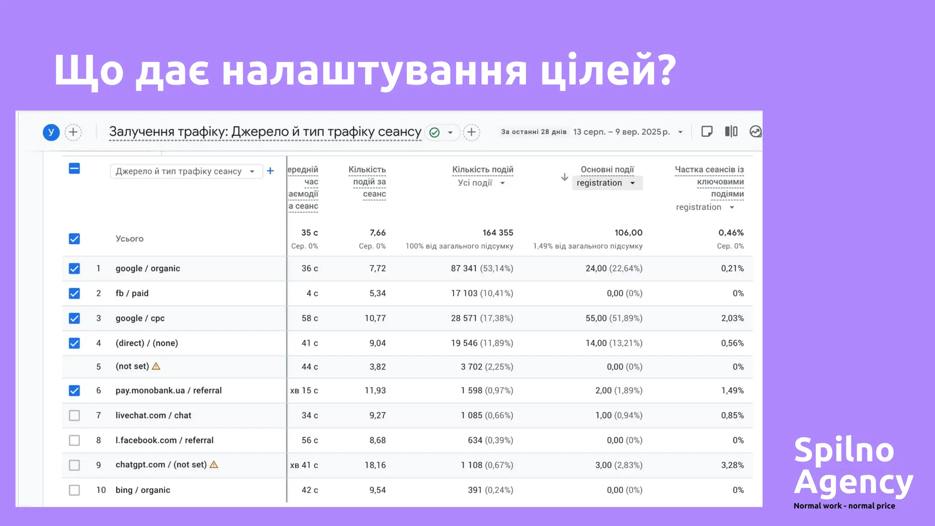Uncheck the 'google / organic' row checkbox

coord(74,268)
